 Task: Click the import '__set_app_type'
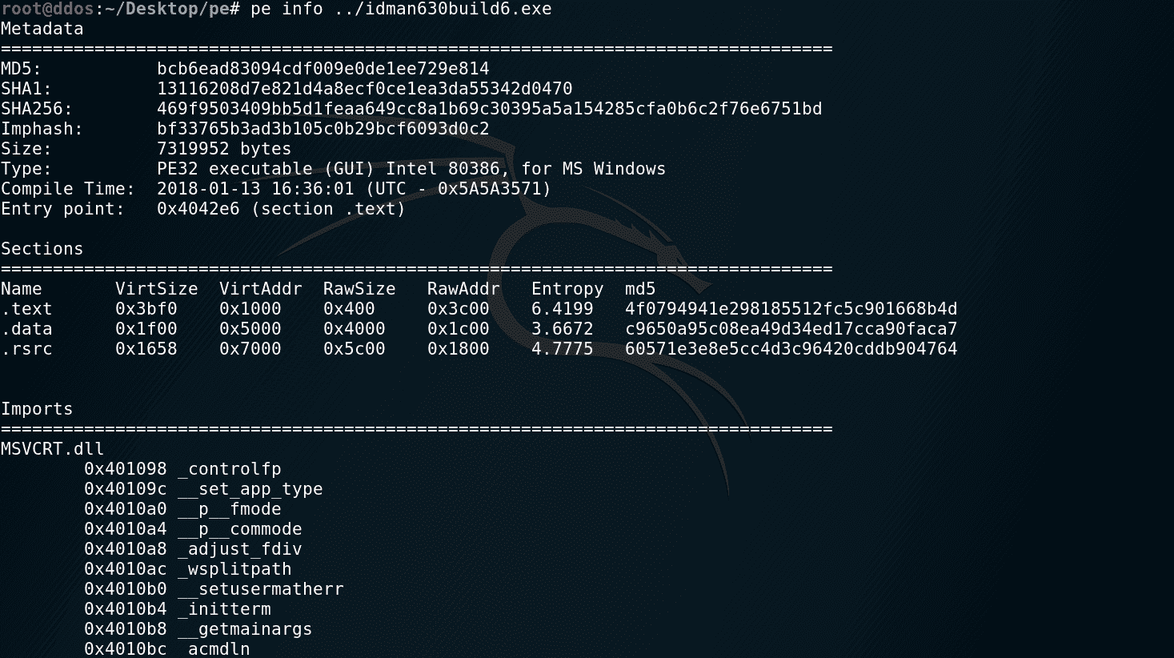pyautogui.click(x=250, y=489)
